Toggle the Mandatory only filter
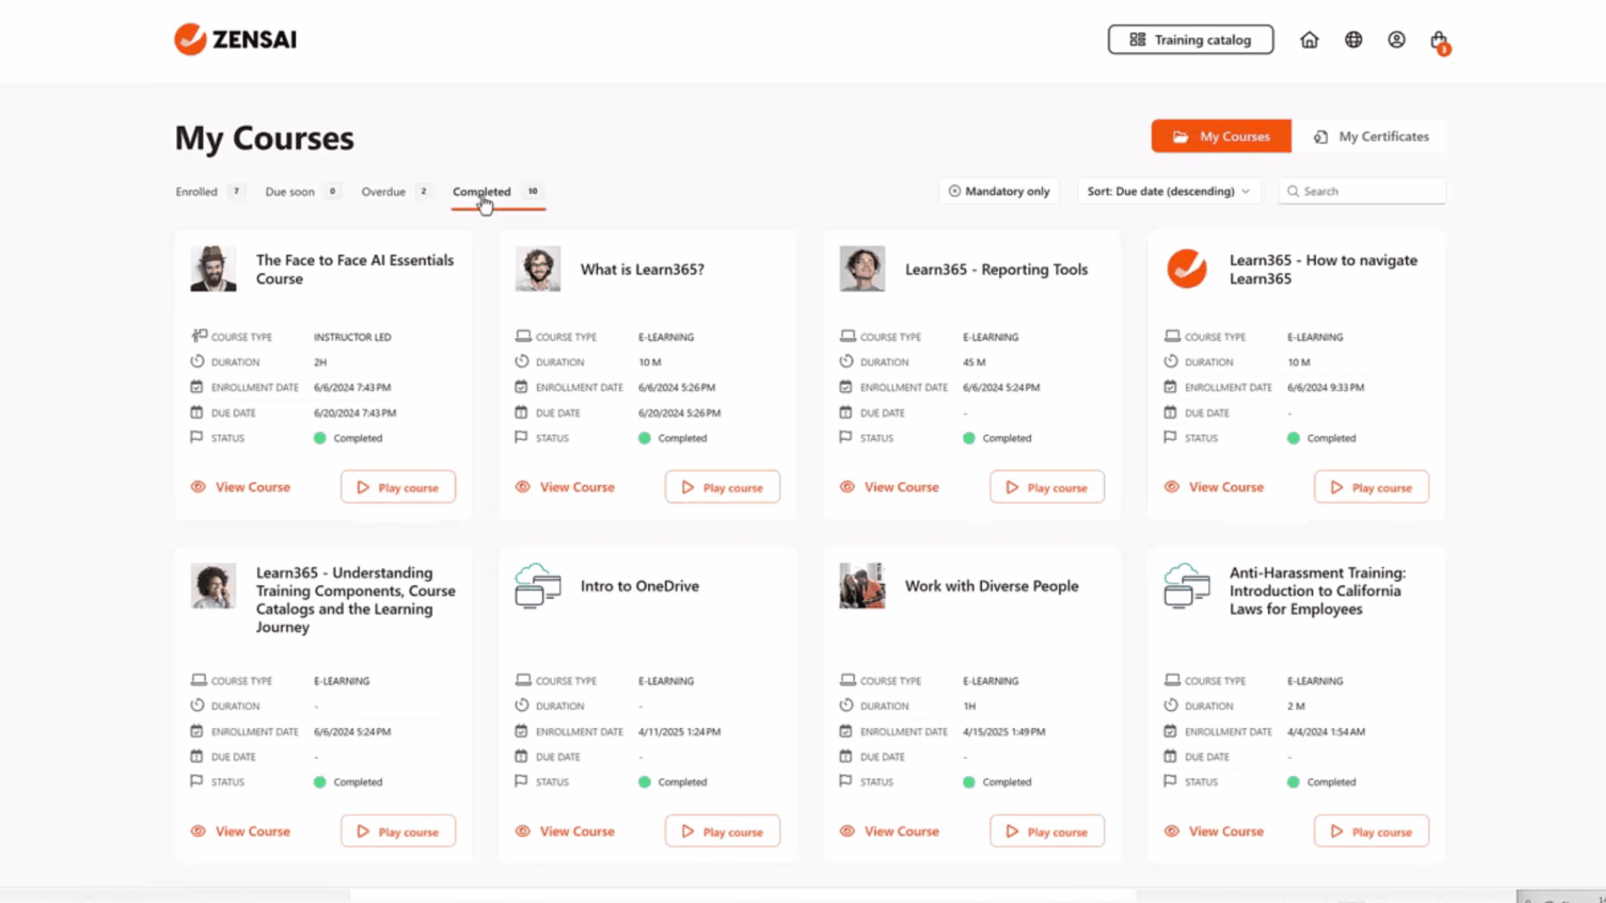Image resolution: width=1606 pixels, height=903 pixels. pos(999,191)
